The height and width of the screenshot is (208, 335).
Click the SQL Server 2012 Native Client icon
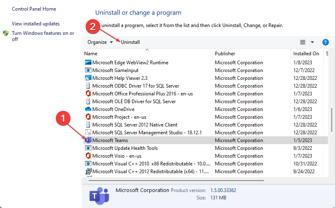[x=88, y=124]
